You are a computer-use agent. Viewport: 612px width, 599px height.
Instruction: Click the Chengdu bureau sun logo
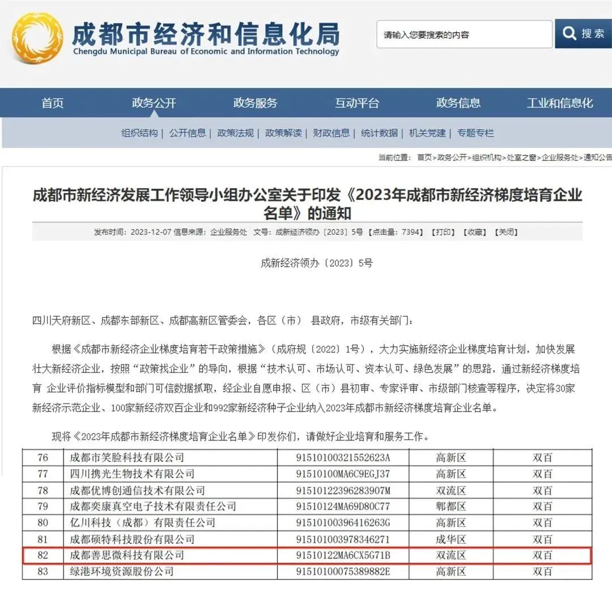(37, 39)
